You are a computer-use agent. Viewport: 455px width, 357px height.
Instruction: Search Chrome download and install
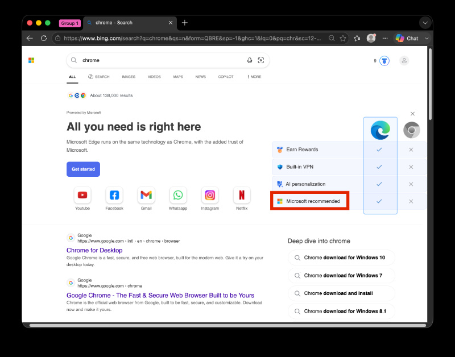pos(341,293)
